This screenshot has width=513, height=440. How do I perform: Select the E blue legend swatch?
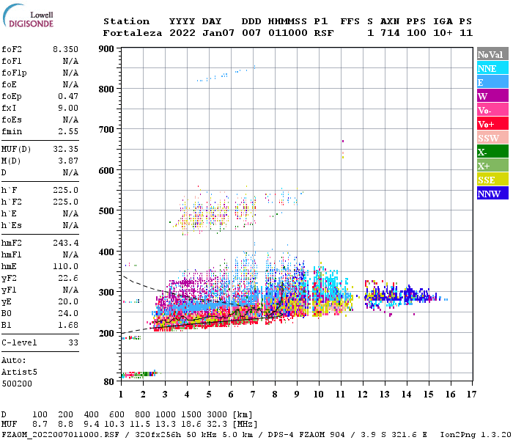point(492,82)
